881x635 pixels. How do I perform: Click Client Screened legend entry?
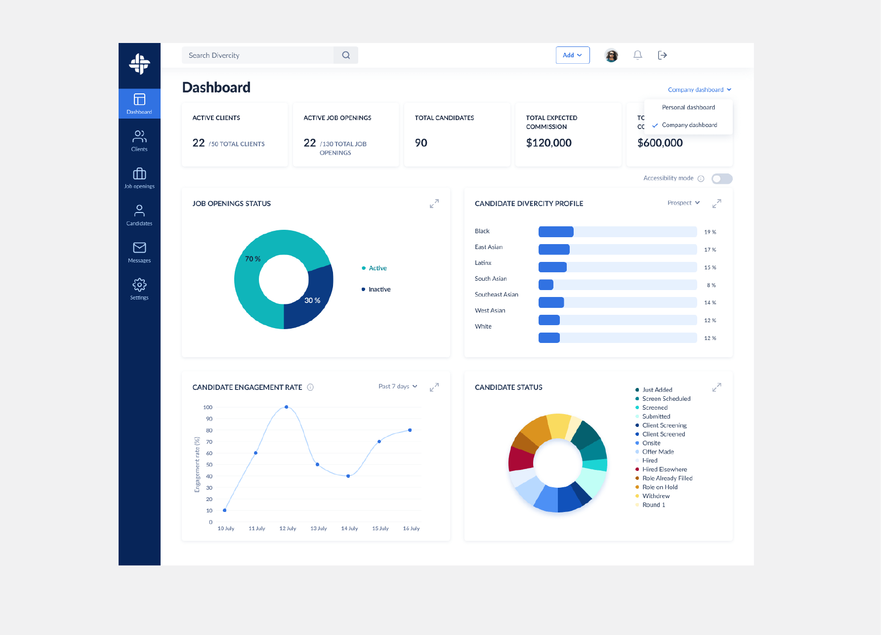[x=660, y=434]
